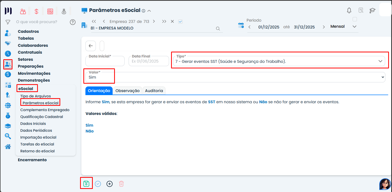Click the document search icon near the bell
The image size is (392, 192).
[x=361, y=10]
